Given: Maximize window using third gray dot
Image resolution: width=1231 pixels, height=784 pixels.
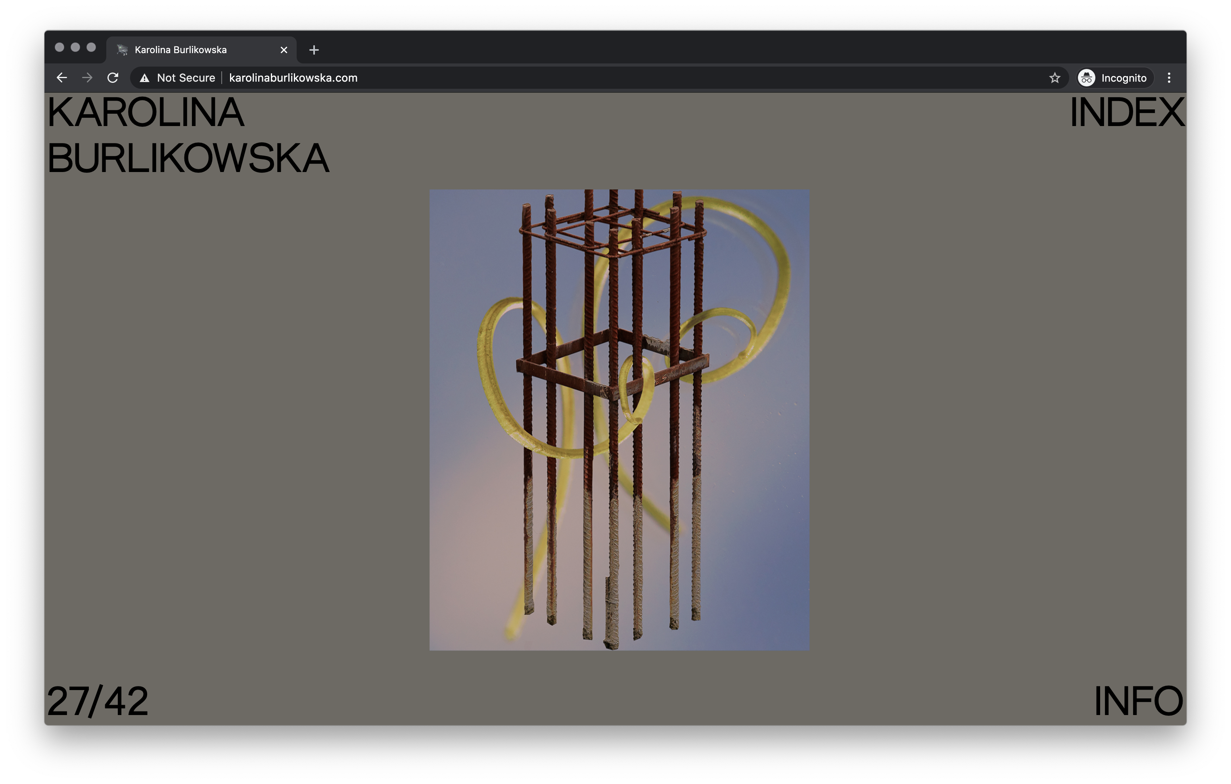Looking at the screenshot, I should tap(91, 48).
